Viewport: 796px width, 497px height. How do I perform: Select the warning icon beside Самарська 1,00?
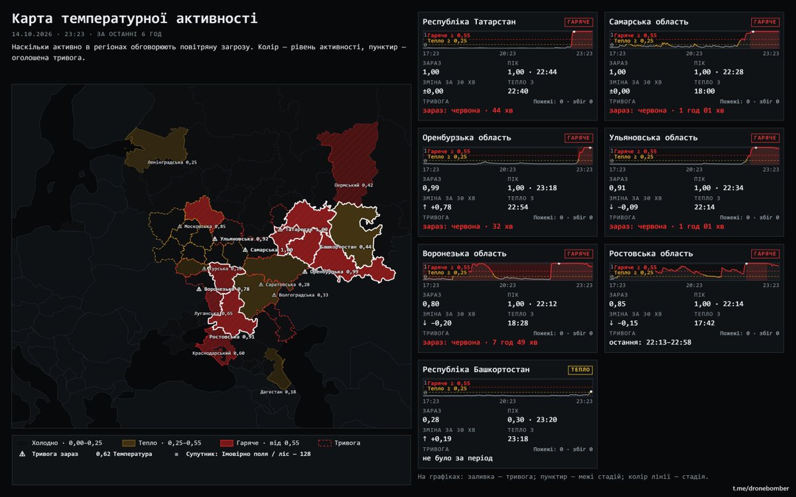[x=245, y=250]
